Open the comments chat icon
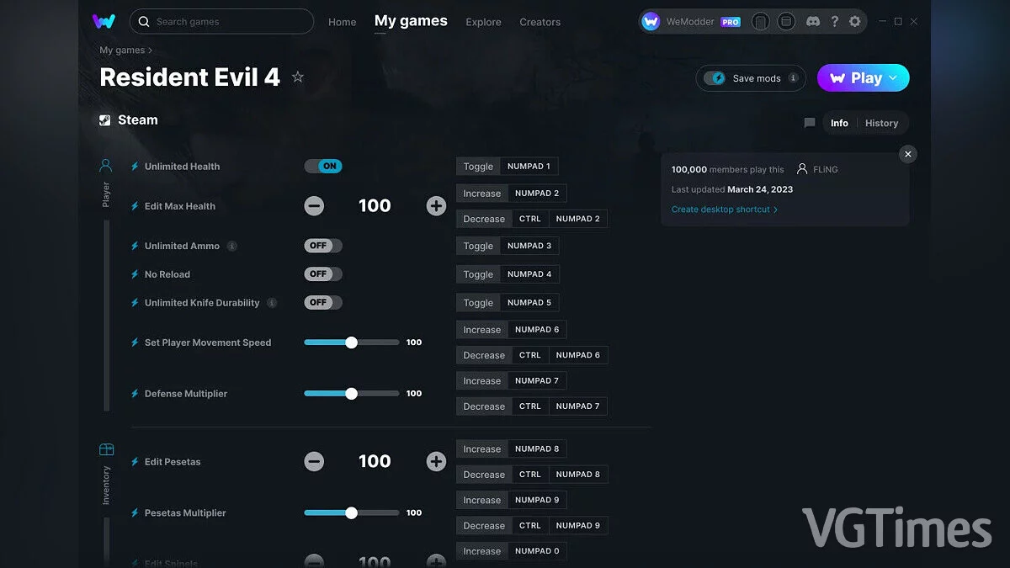The height and width of the screenshot is (568, 1010). tap(810, 123)
